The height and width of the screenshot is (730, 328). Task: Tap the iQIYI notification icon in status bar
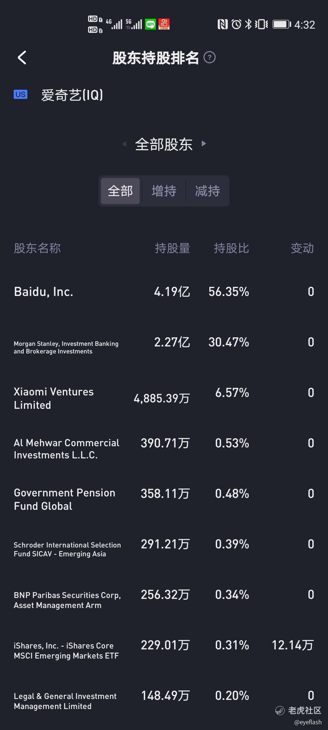(x=150, y=24)
